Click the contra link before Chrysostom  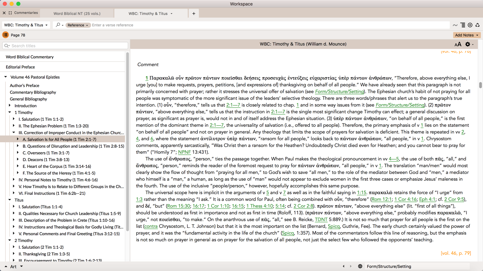[x=151, y=226]
